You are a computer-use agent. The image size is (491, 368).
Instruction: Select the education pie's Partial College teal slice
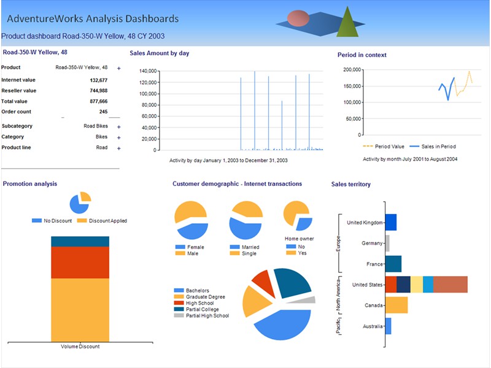293,283
